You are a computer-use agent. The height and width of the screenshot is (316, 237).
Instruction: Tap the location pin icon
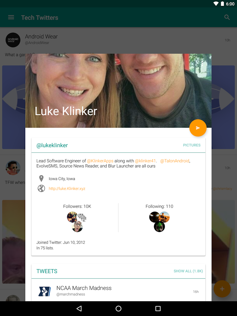(41, 179)
